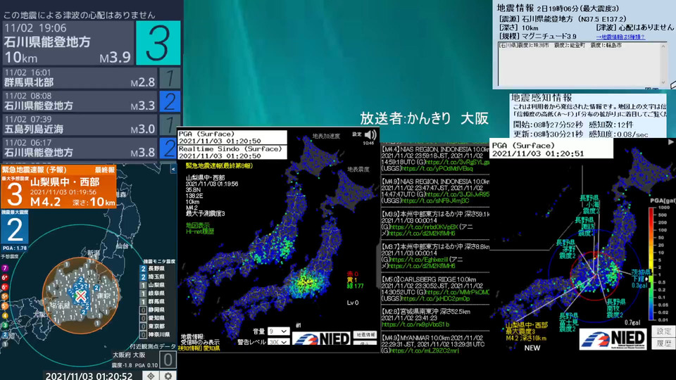
Task: Open the MYANMAR M4.9 link
Action: [x=423, y=350]
